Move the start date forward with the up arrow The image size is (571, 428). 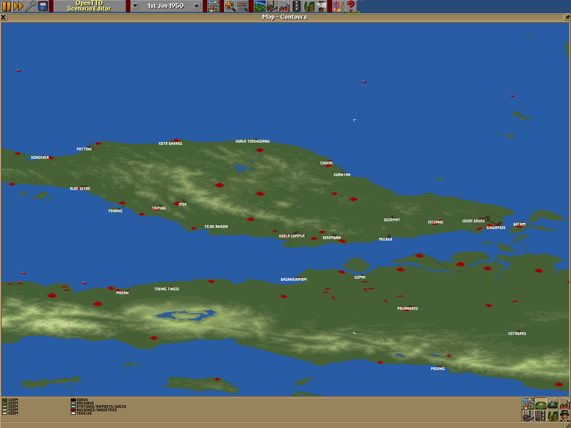(197, 6)
